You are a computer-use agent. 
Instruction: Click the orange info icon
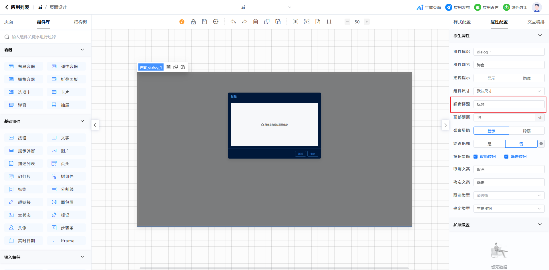(182, 22)
